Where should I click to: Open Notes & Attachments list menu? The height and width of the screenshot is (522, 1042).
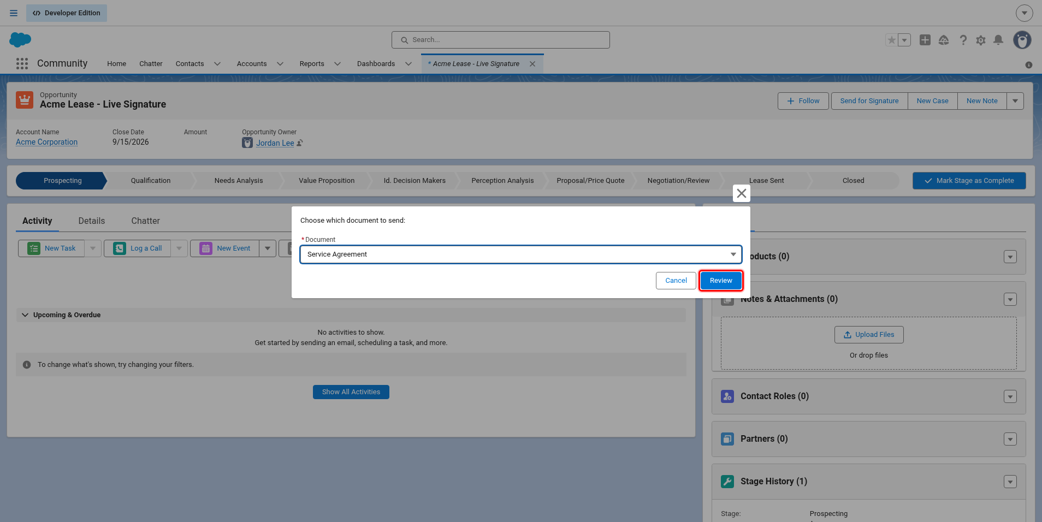1010,299
